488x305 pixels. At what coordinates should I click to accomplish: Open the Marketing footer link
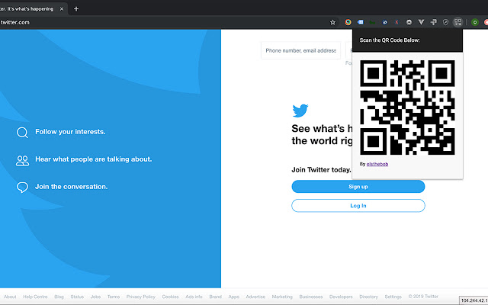coord(282,297)
